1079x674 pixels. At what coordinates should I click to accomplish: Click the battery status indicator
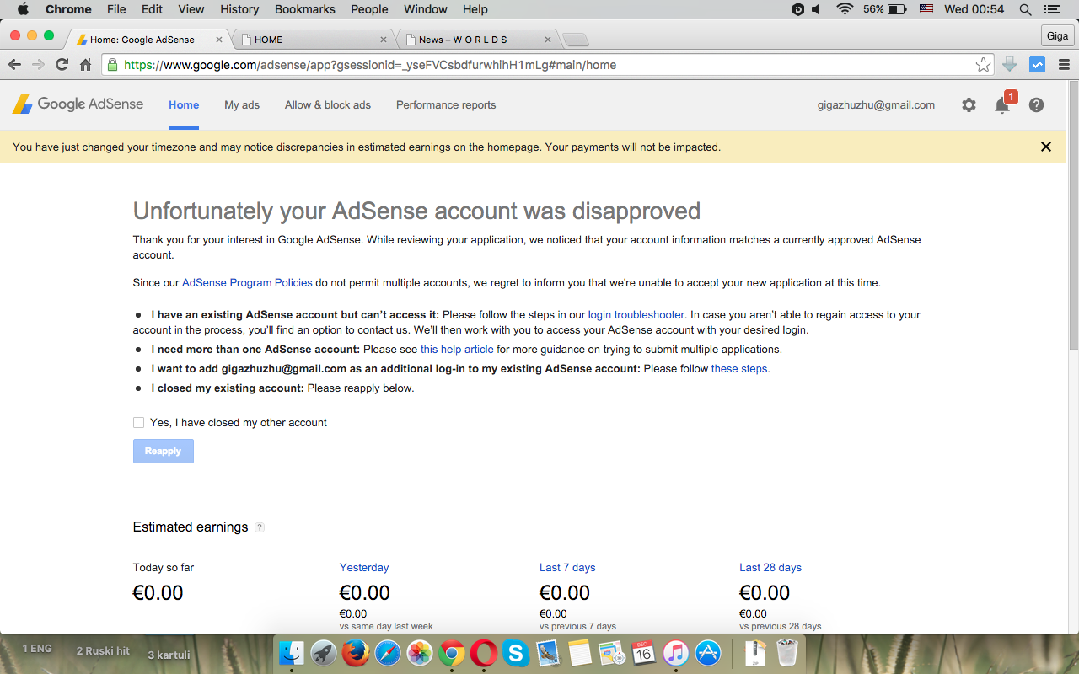[x=885, y=9]
